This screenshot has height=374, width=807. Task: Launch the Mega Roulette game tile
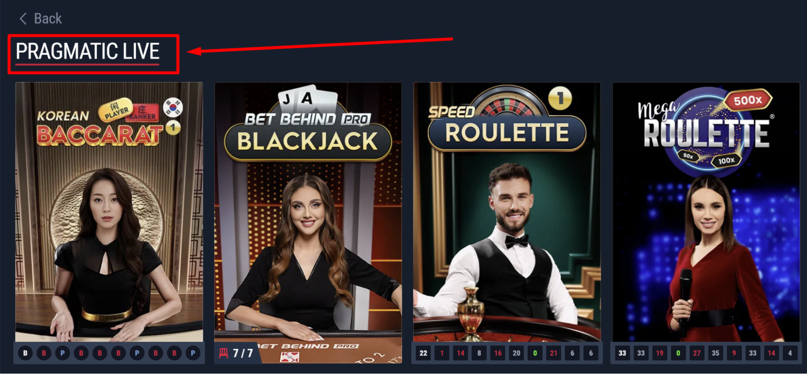click(x=706, y=212)
